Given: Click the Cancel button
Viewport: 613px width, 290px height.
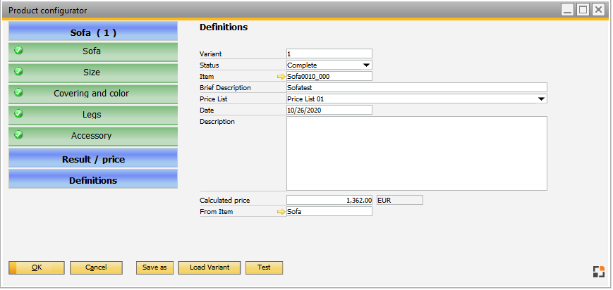Looking at the screenshot, I should [x=96, y=267].
